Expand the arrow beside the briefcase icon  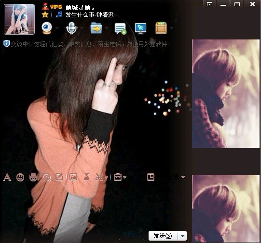pos(124,177)
